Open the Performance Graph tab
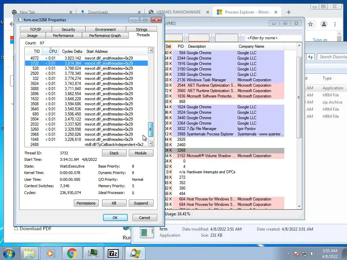 click(x=105, y=36)
